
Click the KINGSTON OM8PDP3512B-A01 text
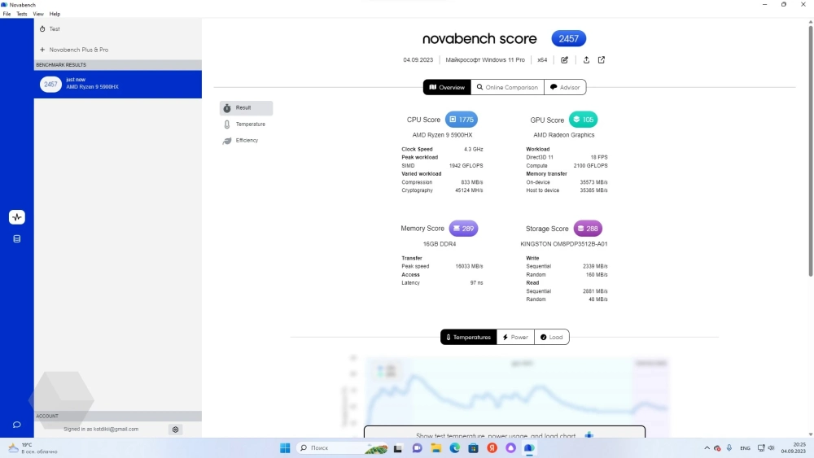(x=564, y=244)
